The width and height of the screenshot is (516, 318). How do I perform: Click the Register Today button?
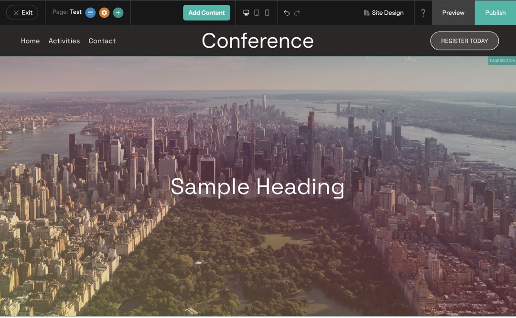coord(464,41)
